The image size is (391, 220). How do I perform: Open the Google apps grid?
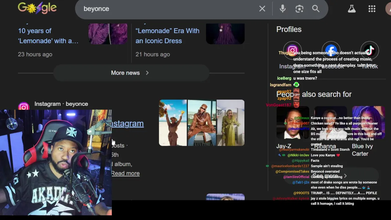click(372, 9)
